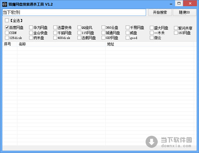Select the 盛大网盘 checkbox
Screen dimensions: 199x153
point(152,28)
